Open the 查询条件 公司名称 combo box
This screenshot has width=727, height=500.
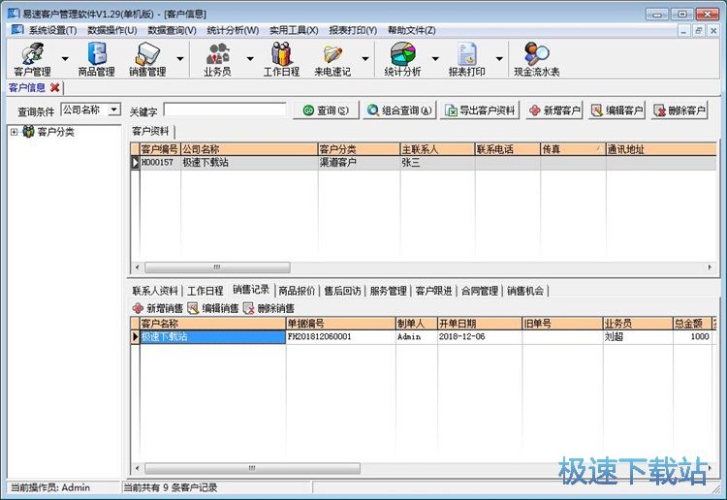pyautogui.click(x=91, y=109)
